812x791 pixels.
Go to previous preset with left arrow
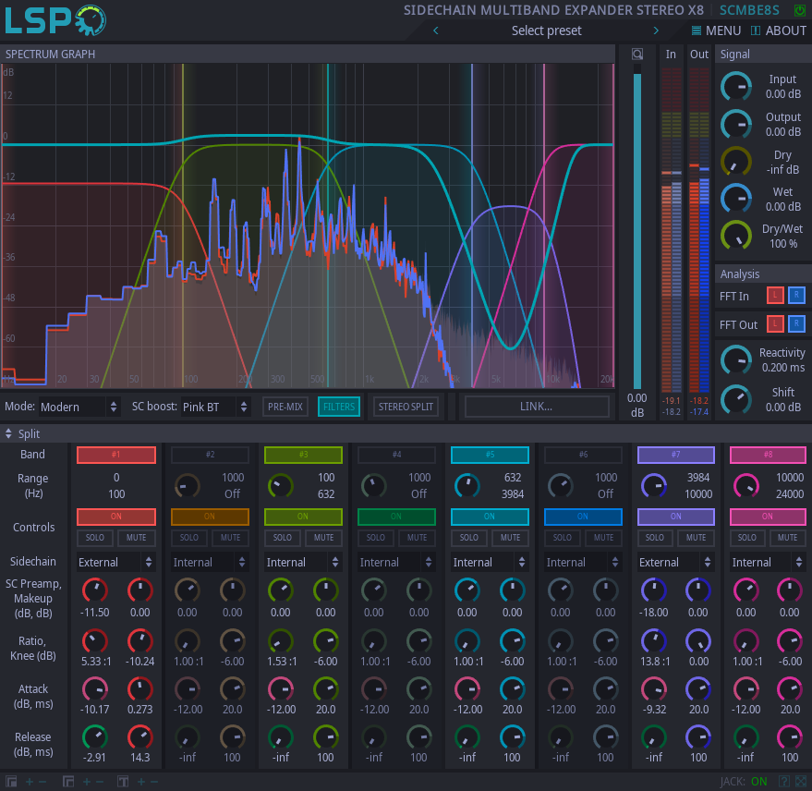(435, 30)
